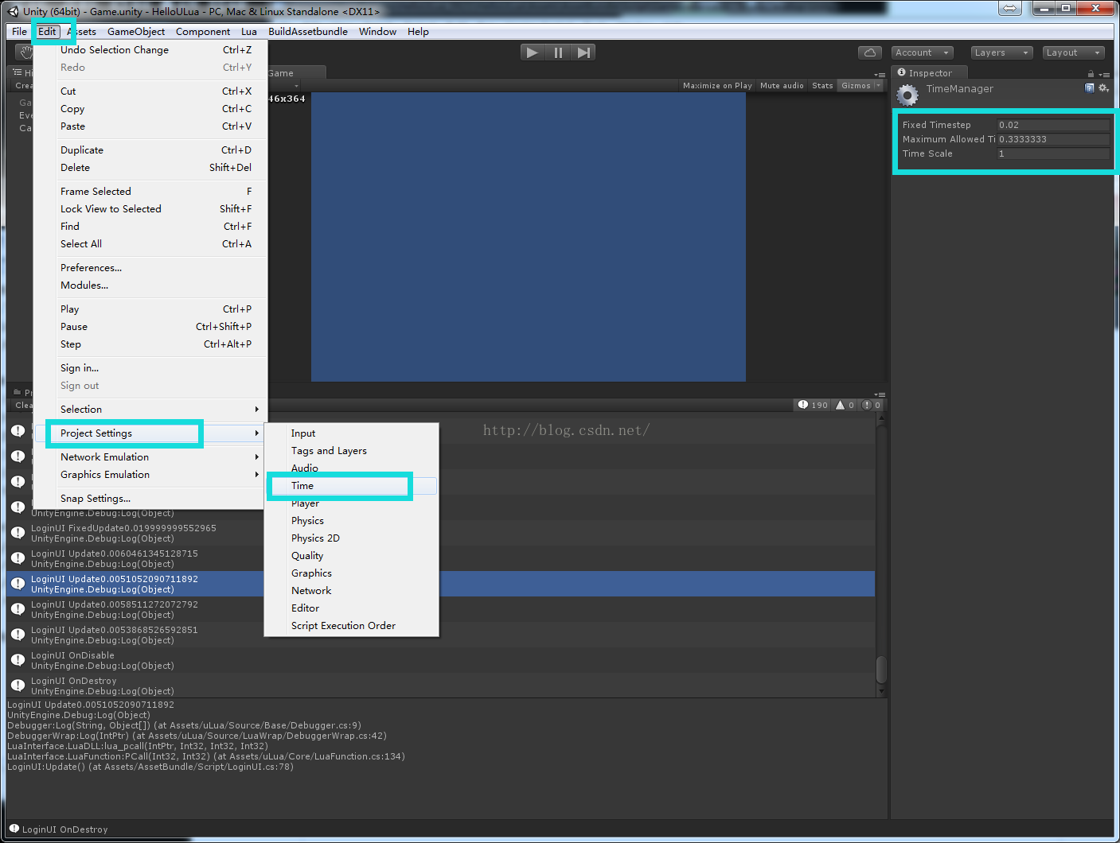
Task: Open the TimeManager settings cog menu
Action: click(x=1103, y=88)
